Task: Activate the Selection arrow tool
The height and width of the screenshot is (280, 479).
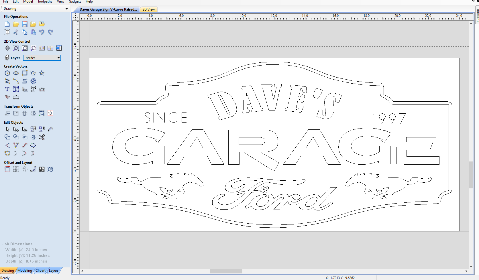Action: [x=7, y=129]
